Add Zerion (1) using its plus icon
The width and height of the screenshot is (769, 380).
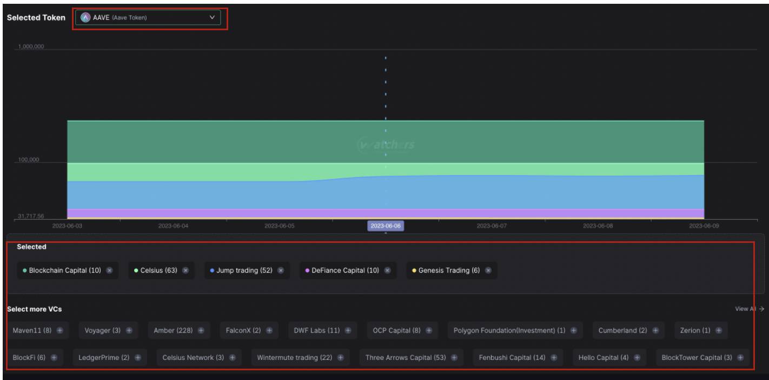click(x=719, y=330)
